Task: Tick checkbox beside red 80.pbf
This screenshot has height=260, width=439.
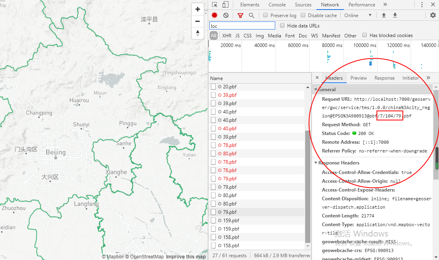Action: pyautogui.click(x=213, y=154)
